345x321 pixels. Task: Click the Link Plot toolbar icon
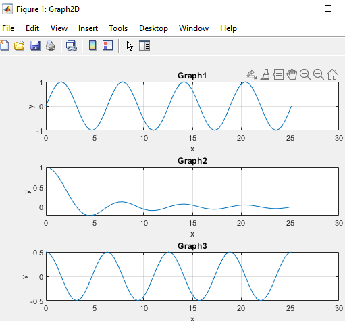(x=72, y=45)
